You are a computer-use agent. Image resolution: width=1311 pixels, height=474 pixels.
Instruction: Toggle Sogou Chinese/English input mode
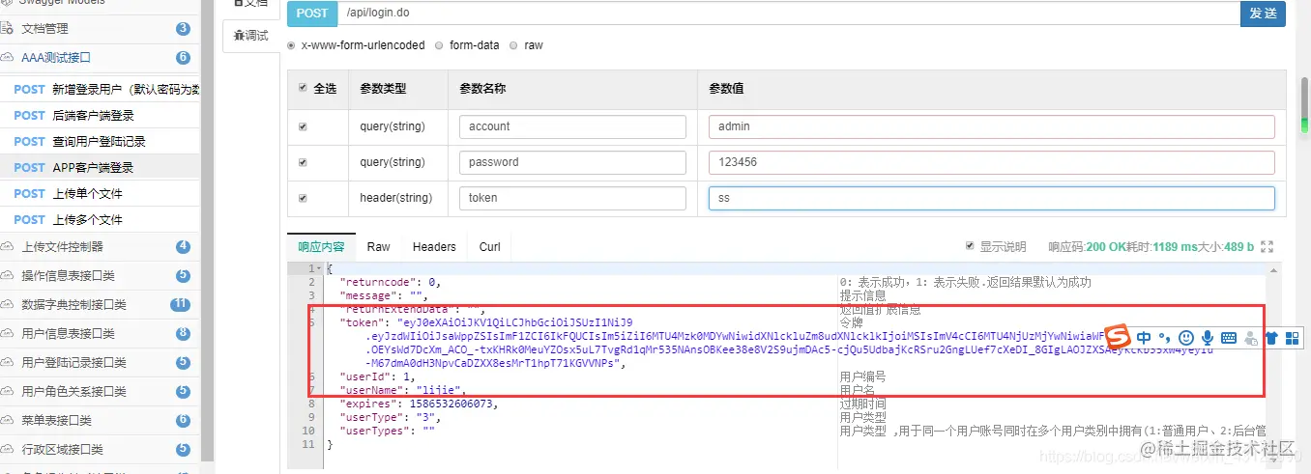[x=1144, y=338]
